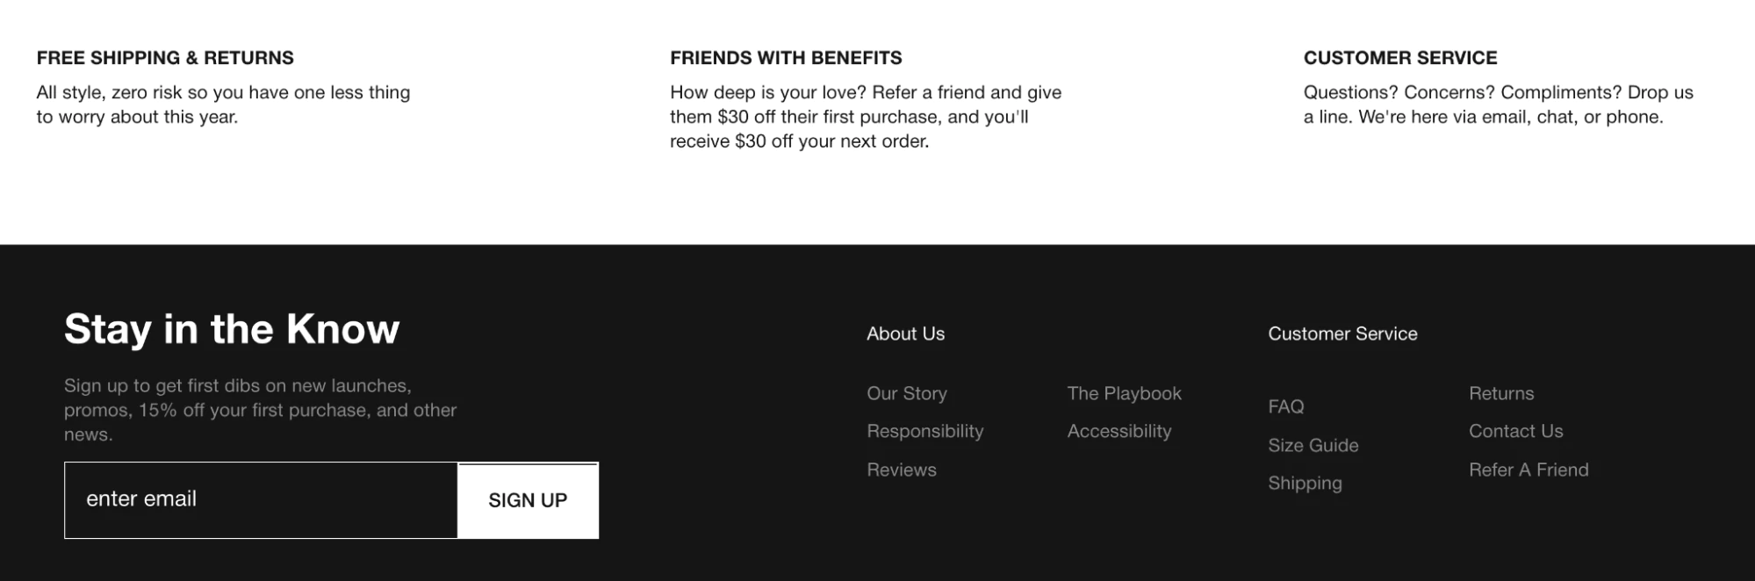Open the Accessibility link
Viewport: 1755px width, 581px height.
1118,431
